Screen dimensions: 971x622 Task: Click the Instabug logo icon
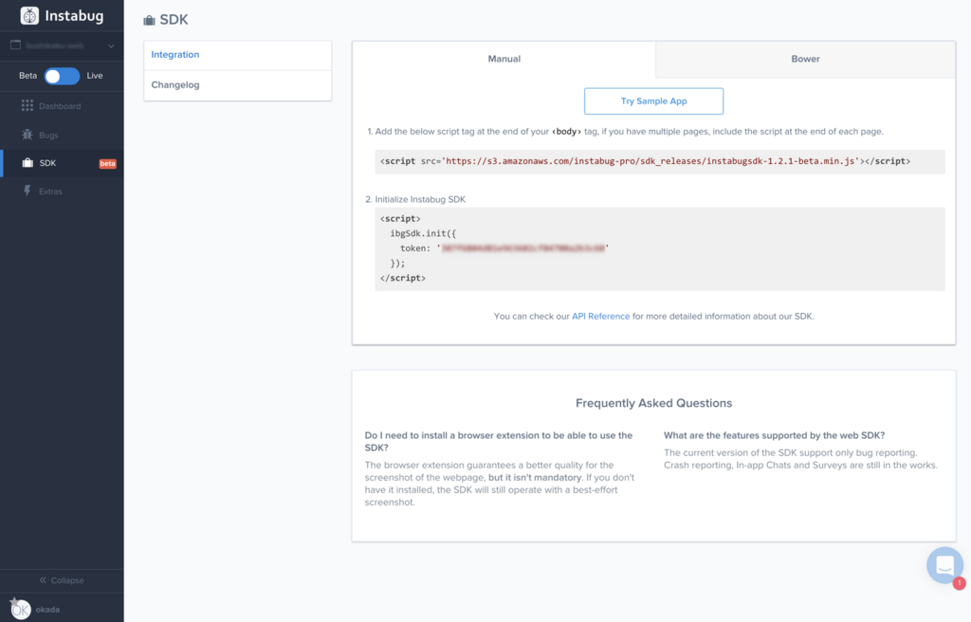pyautogui.click(x=29, y=15)
